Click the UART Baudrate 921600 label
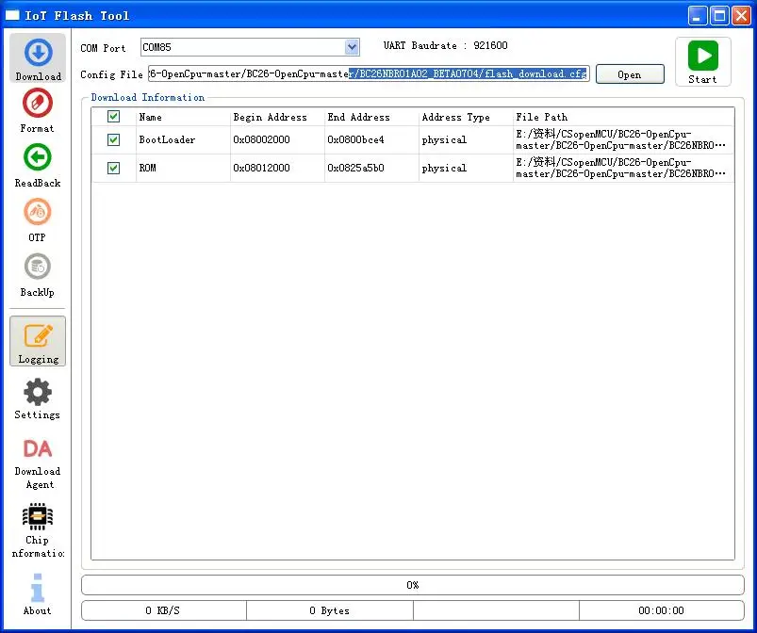This screenshot has height=633, width=757. (x=446, y=45)
